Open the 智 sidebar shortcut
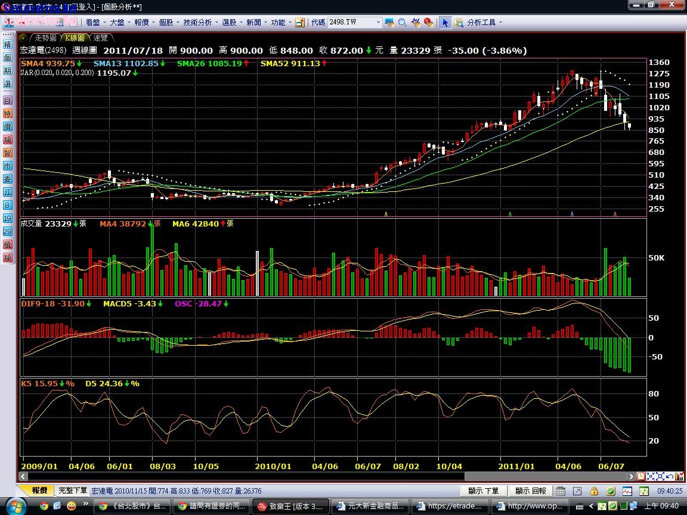 (7, 153)
